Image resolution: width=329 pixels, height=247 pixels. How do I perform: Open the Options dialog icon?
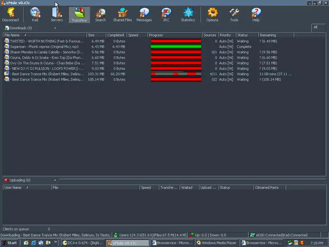212,14
